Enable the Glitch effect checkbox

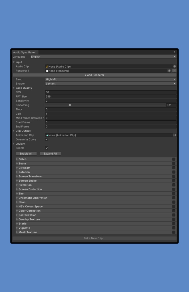click(174, 159)
